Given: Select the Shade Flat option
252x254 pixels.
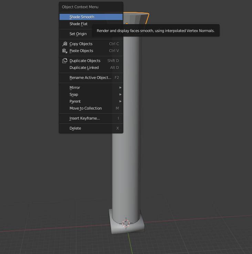Looking at the screenshot, I should [x=78, y=24].
